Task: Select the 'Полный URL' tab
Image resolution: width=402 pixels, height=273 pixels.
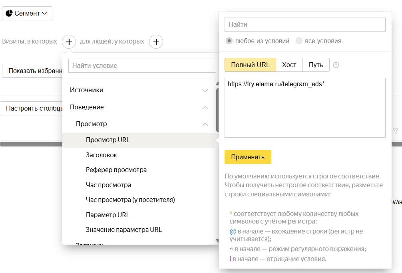Action: pyautogui.click(x=250, y=64)
